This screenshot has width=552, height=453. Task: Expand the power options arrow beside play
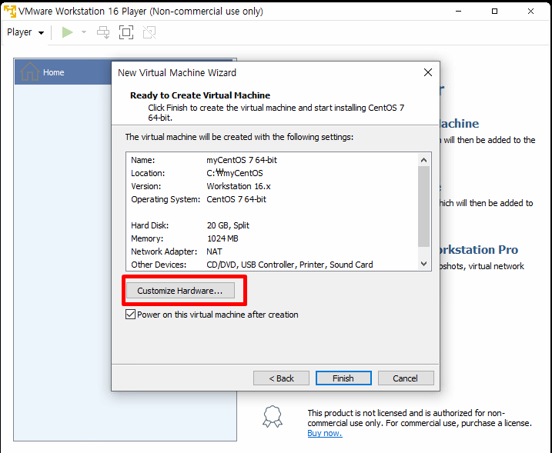(84, 32)
